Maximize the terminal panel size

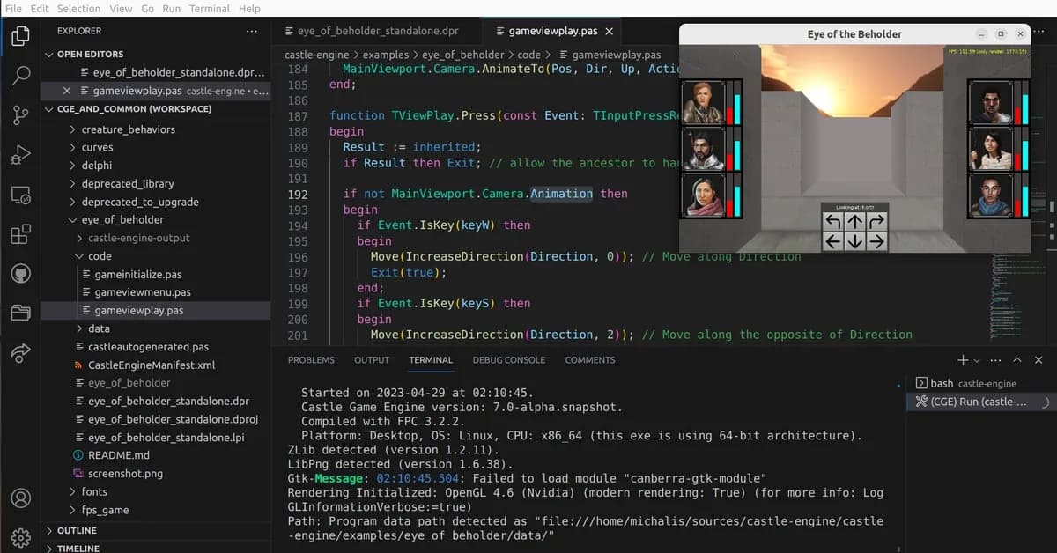click(1017, 360)
